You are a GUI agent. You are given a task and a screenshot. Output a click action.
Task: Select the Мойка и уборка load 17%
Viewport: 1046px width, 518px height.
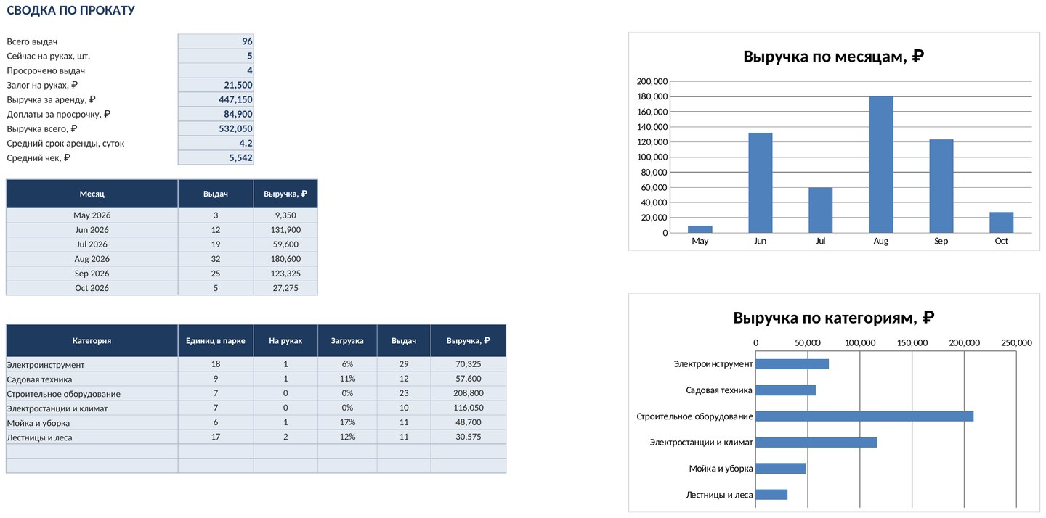[347, 423]
